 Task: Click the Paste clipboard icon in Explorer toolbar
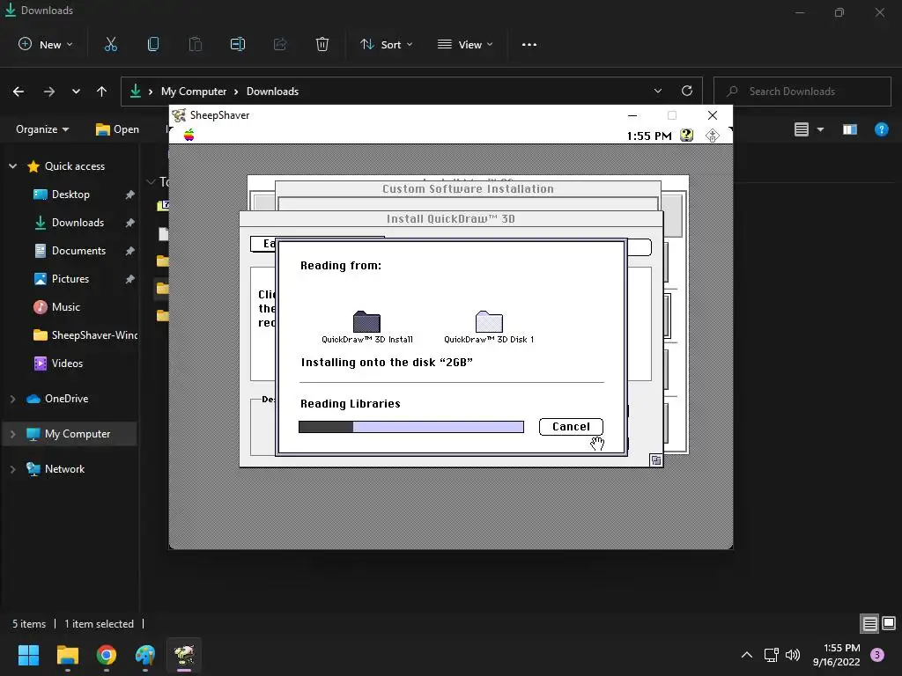(x=196, y=44)
